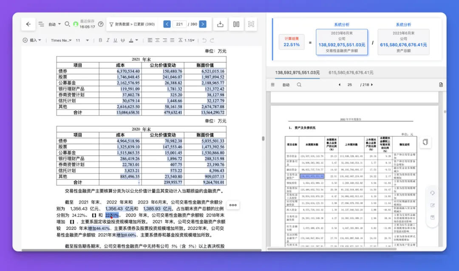Viewport: 459px width, 271px height.
Task: Click the highlighted cell in source table
Action: pyautogui.click(x=312, y=176)
